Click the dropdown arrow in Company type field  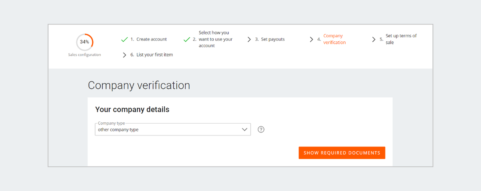click(245, 130)
